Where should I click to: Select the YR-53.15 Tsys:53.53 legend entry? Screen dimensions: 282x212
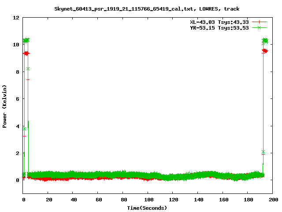(x=219, y=28)
